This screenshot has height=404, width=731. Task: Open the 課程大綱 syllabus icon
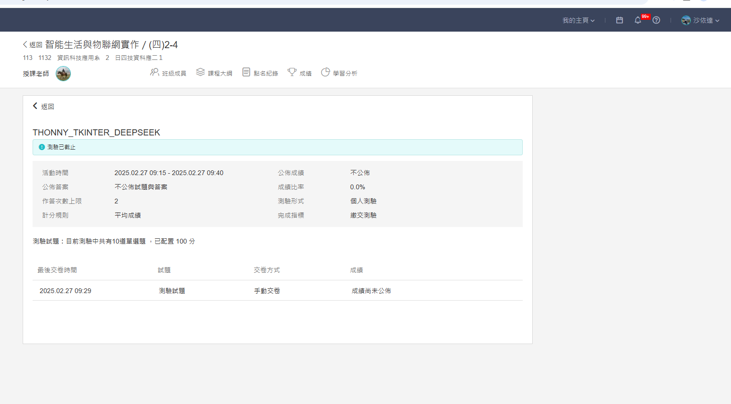[200, 72]
